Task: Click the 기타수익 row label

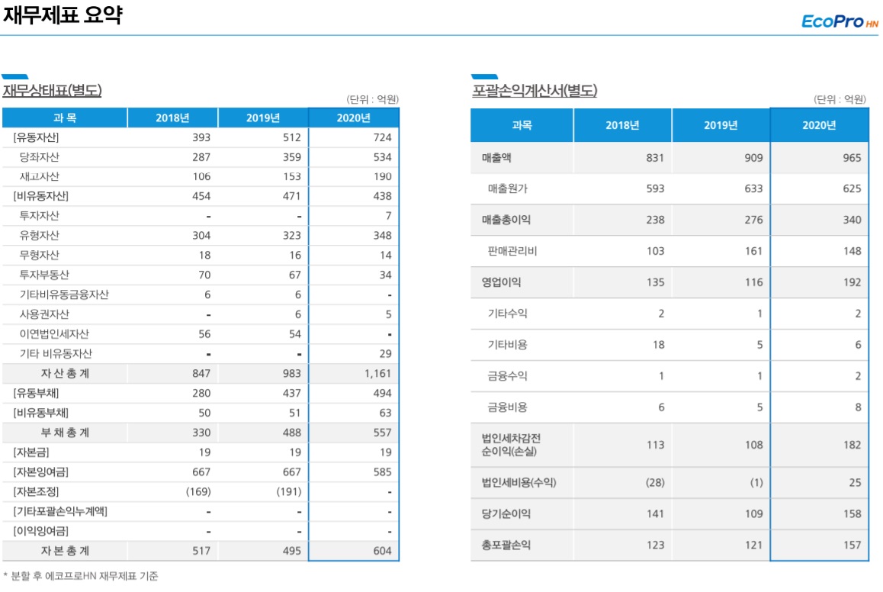Action: 507,314
